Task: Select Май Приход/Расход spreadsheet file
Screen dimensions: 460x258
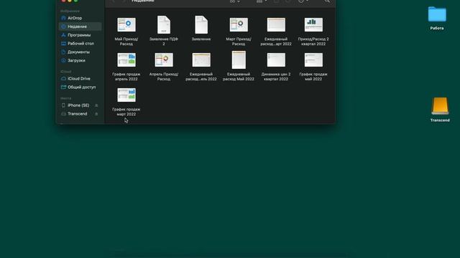Action: [126, 24]
